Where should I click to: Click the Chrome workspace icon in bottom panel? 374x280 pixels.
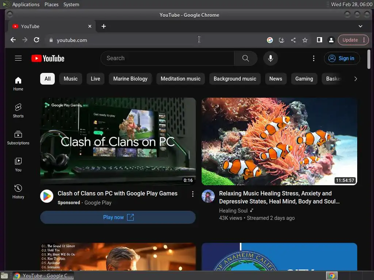(332, 276)
